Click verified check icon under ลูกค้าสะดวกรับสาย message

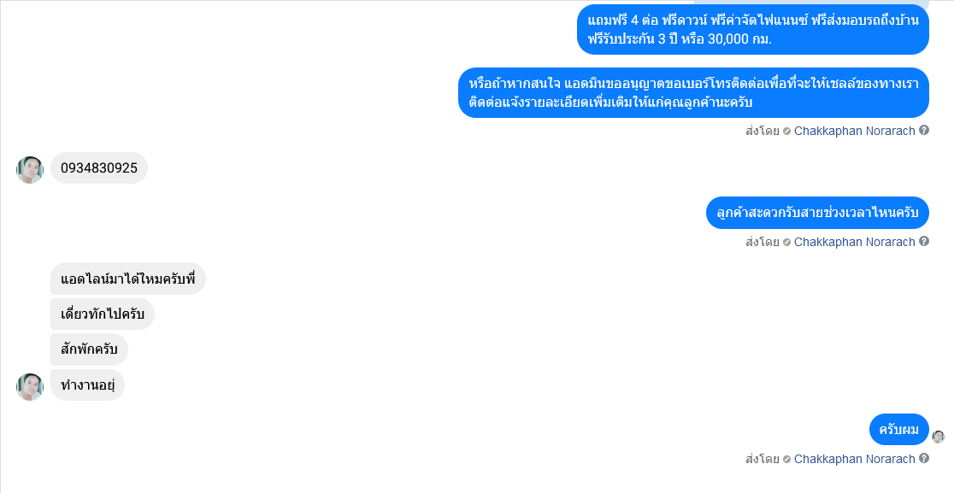pos(786,243)
